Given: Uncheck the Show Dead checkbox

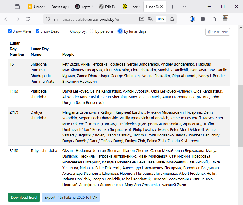Looking at the screenshot, I should point(38,31).
